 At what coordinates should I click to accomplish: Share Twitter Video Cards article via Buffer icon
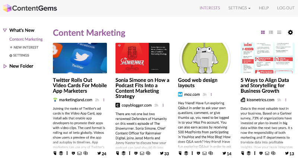pyautogui.click(x=61, y=153)
